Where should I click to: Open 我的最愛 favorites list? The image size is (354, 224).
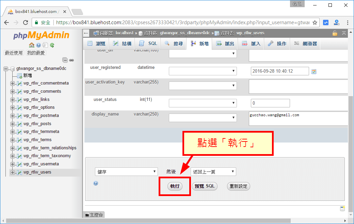coord(36,53)
